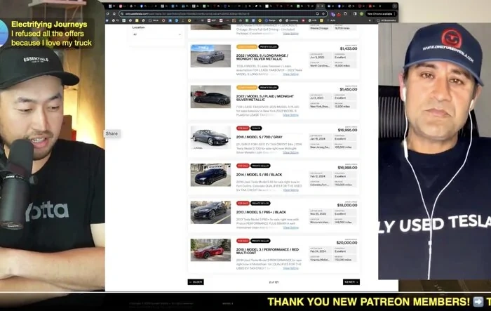Viewport: 491px width, 311px height.
Task: Click the screen search icon in the address bar
Action: pyautogui.click(x=318, y=14)
